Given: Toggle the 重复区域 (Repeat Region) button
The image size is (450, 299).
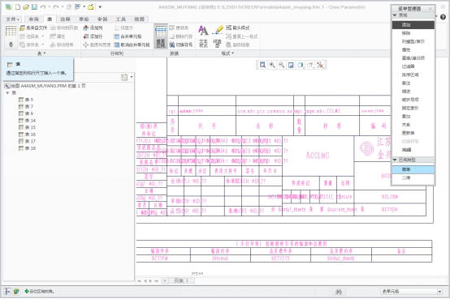Looking at the screenshot, I should (161, 36).
